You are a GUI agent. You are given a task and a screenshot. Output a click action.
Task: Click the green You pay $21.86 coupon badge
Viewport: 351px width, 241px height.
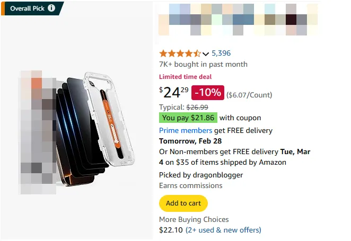tap(188, 118)
